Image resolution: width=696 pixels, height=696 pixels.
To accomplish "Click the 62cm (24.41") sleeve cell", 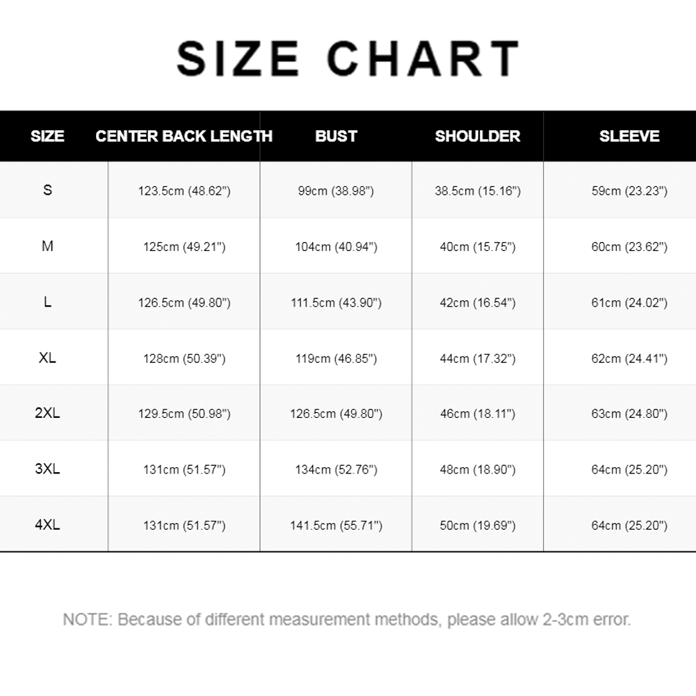I will point(629,359).
